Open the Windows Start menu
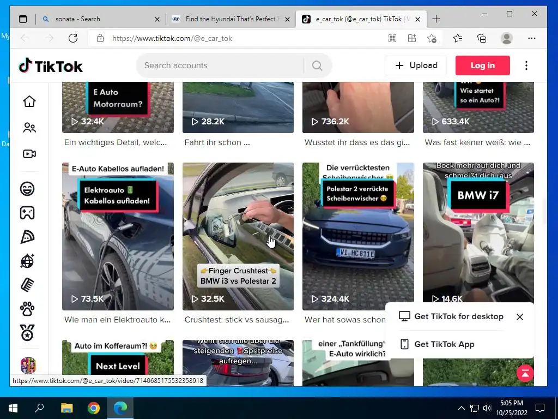The image size is (558, 419). [13, 408]
